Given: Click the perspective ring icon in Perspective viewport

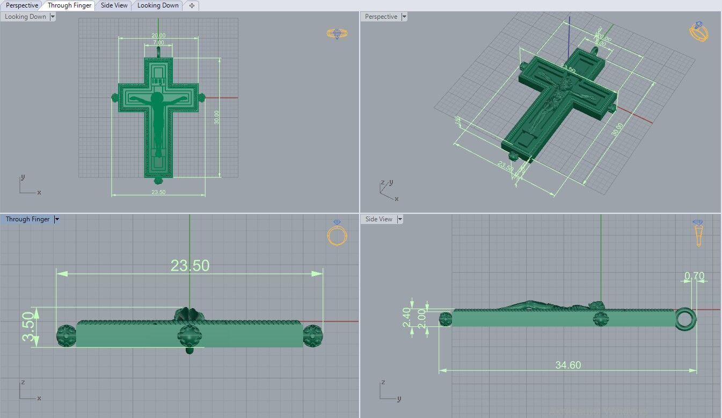Looking at the screenshot, I should (698, 32).
